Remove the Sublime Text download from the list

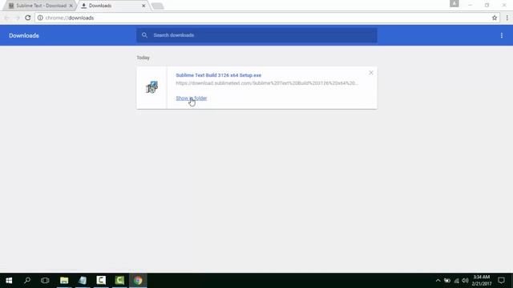coord(371,73)
